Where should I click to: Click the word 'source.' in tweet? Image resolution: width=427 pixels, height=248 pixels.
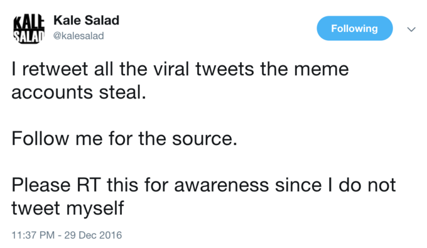click(x=205, y=139)
